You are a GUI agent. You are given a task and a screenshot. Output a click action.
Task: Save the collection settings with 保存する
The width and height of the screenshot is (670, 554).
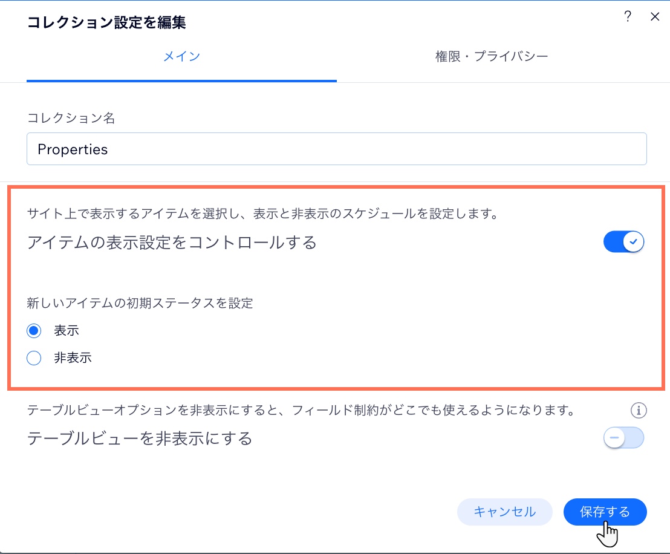[x=605, y=512]
